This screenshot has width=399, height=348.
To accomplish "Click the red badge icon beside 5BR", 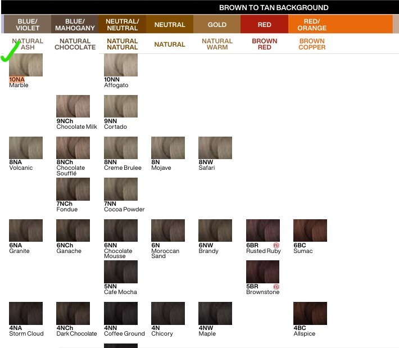I will (x=276, y=287).
